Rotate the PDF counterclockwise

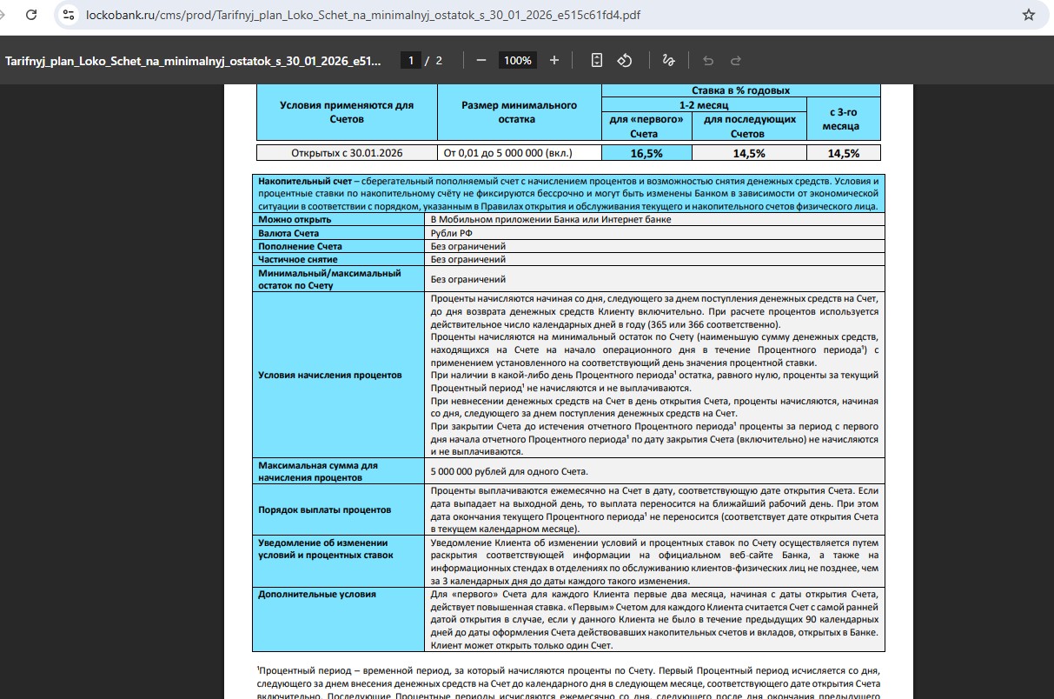click(x=625, y=60)
